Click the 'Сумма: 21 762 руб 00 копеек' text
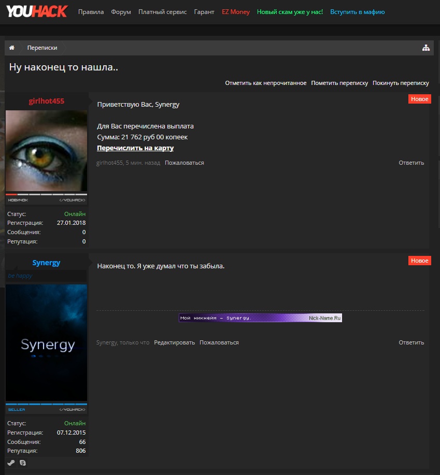The image size is (440, 475). (x=143, y=137)
